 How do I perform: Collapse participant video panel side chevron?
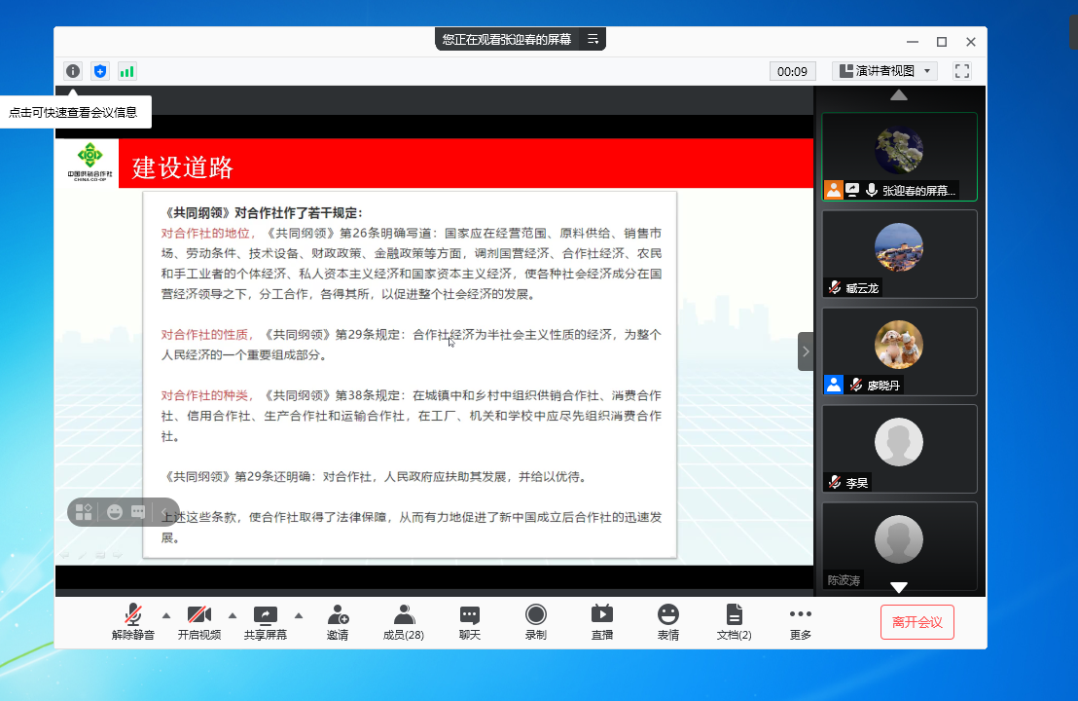click(806, 351)
